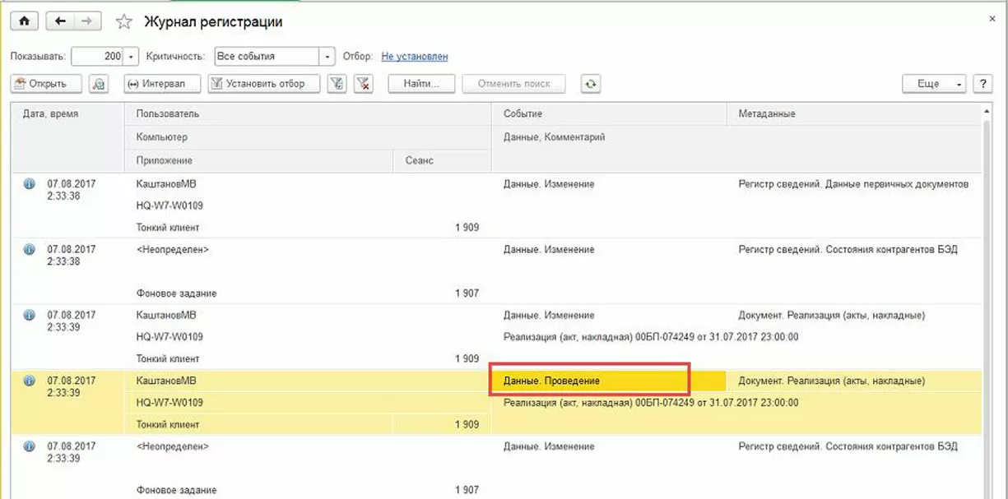This screenshot has width=1008, height=499.
Task: Click info icon of first 2:33:38 КаштановМВ row
Action: 30,184
